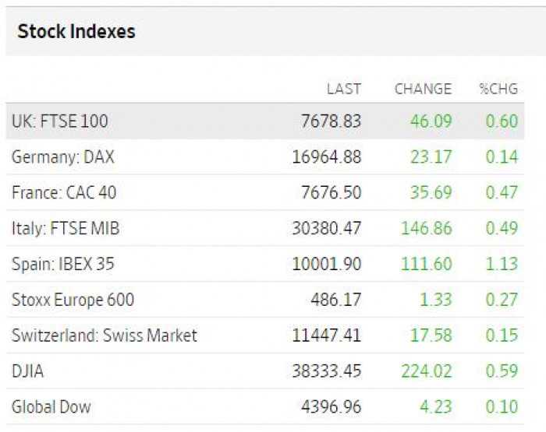The width and height of the screenshot is (546, 432).
Task: Open Switzerland: Swiss Market index
Action: point(104,335)
